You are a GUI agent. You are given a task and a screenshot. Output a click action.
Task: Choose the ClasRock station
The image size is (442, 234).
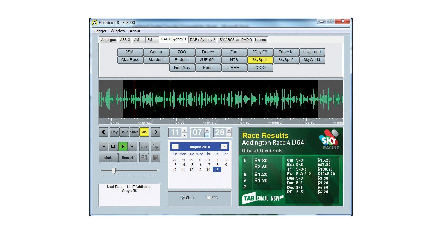(130, 60)
